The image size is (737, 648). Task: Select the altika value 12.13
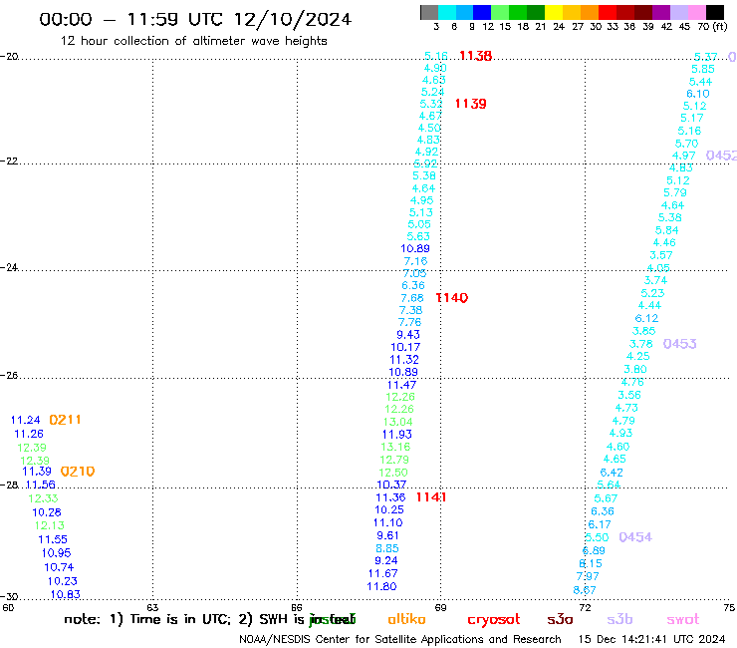click(x=50, y=525)
